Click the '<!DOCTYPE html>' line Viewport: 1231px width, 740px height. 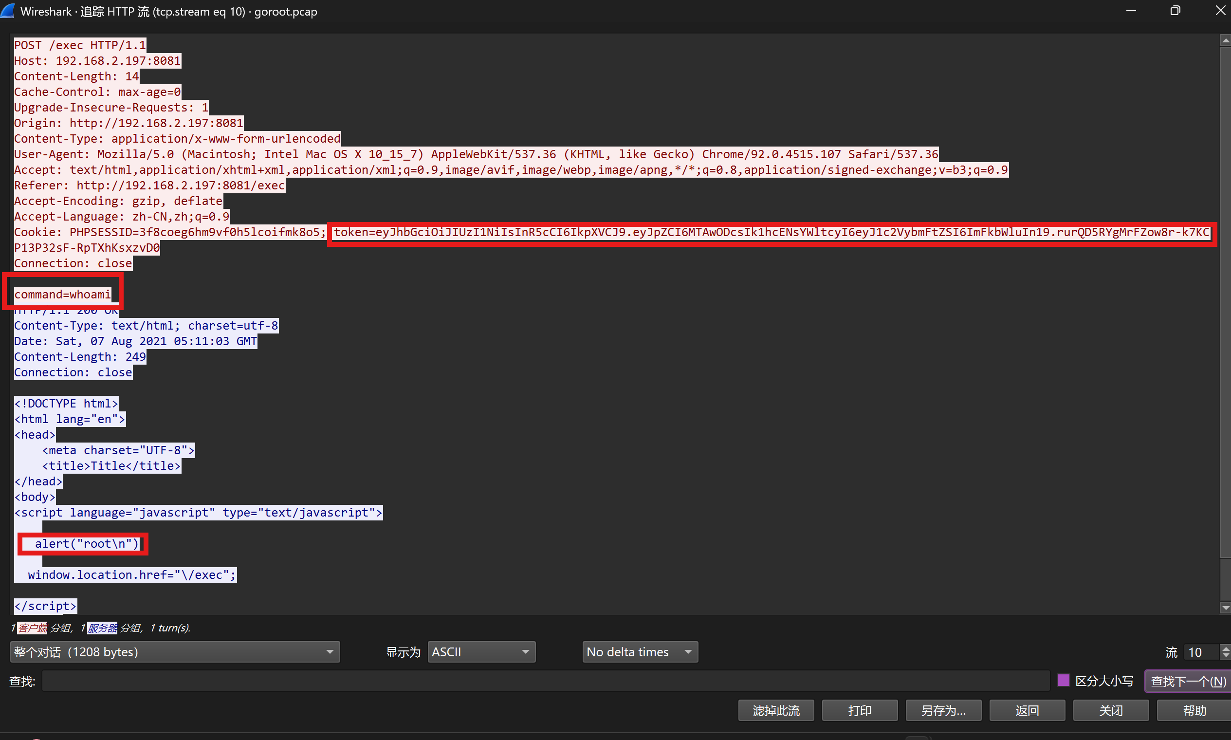[x=66, y=404]
